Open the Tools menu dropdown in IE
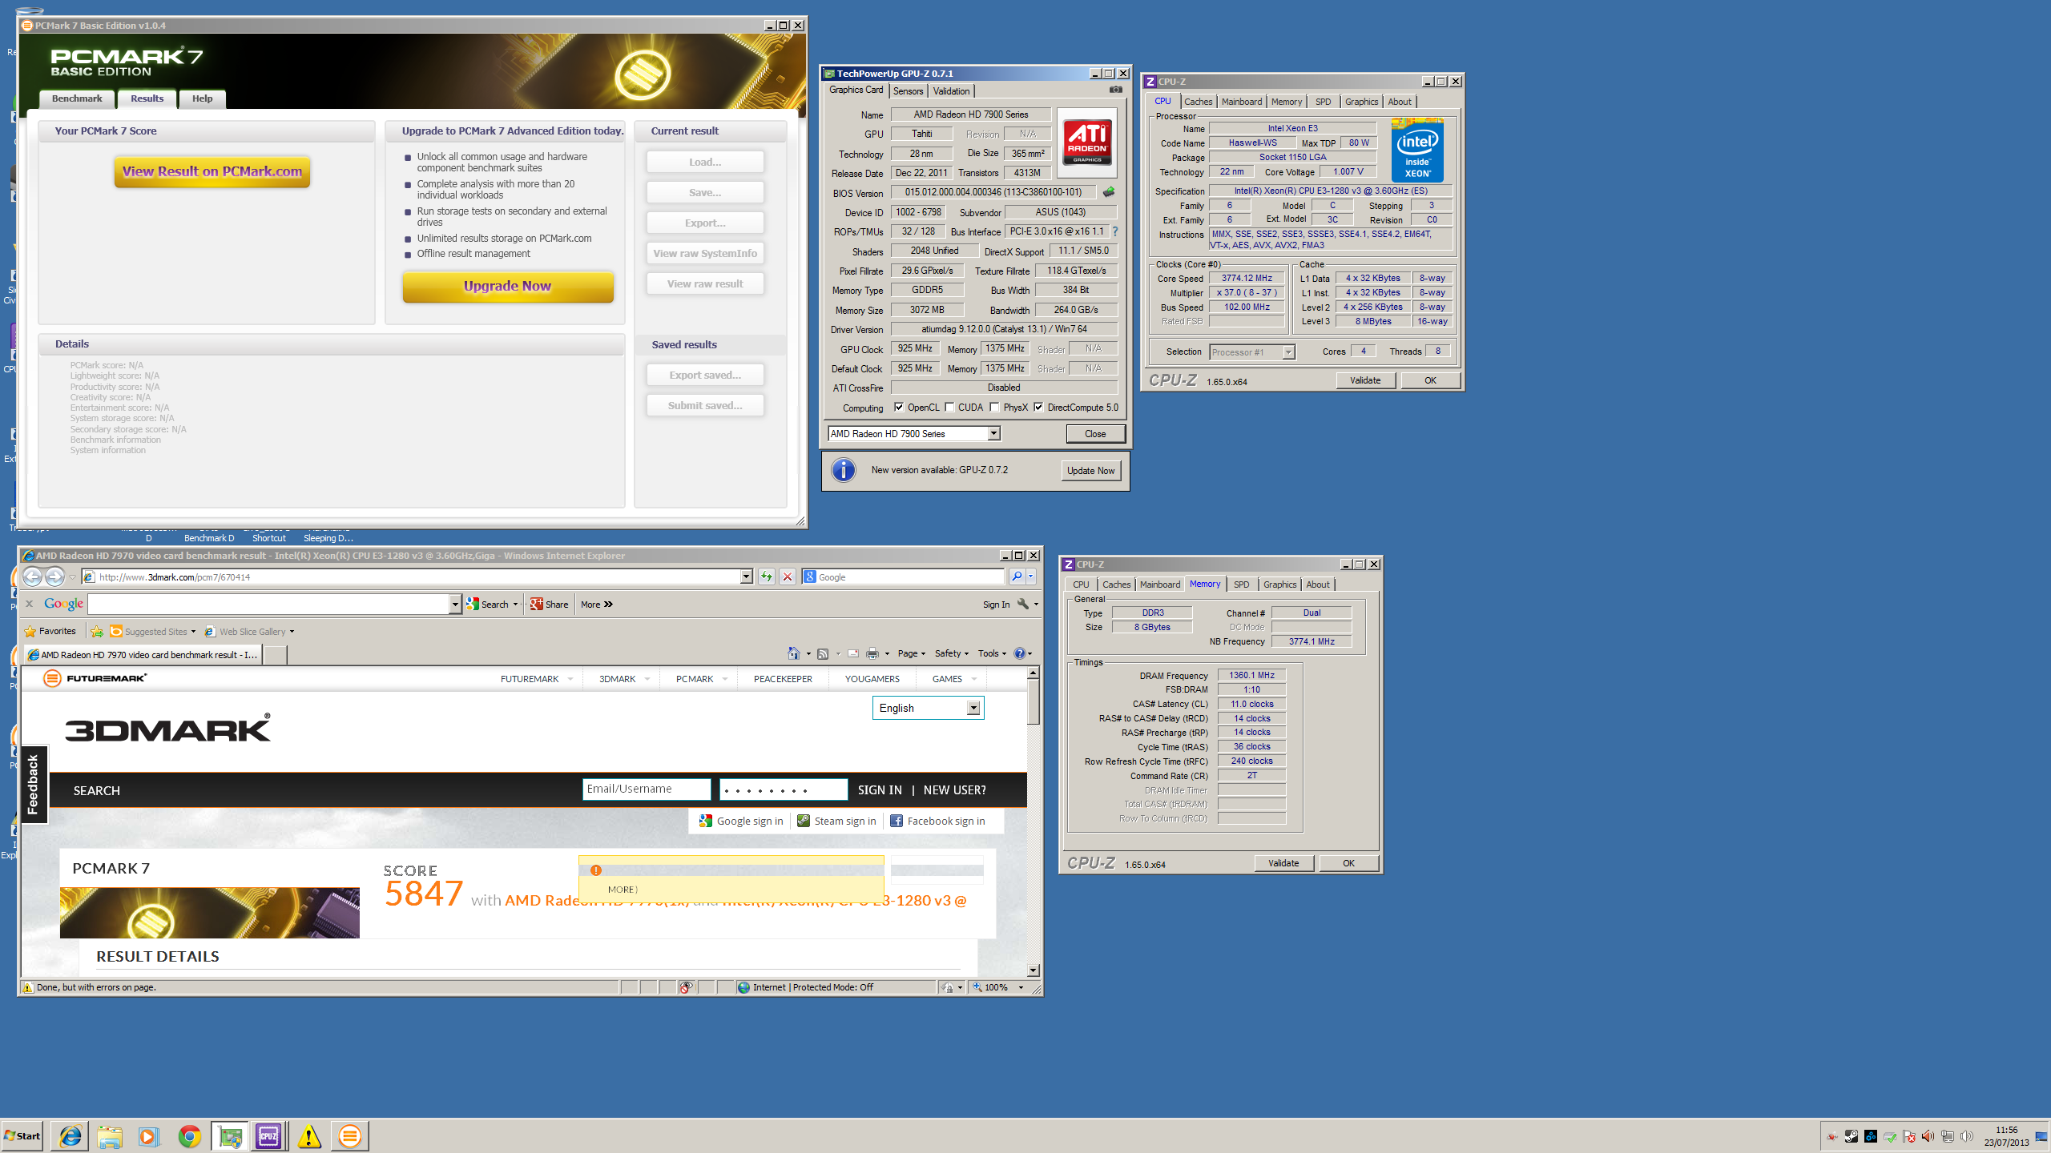The width and height of the screenshot is (2051, 1153). [x=992, y=653]
